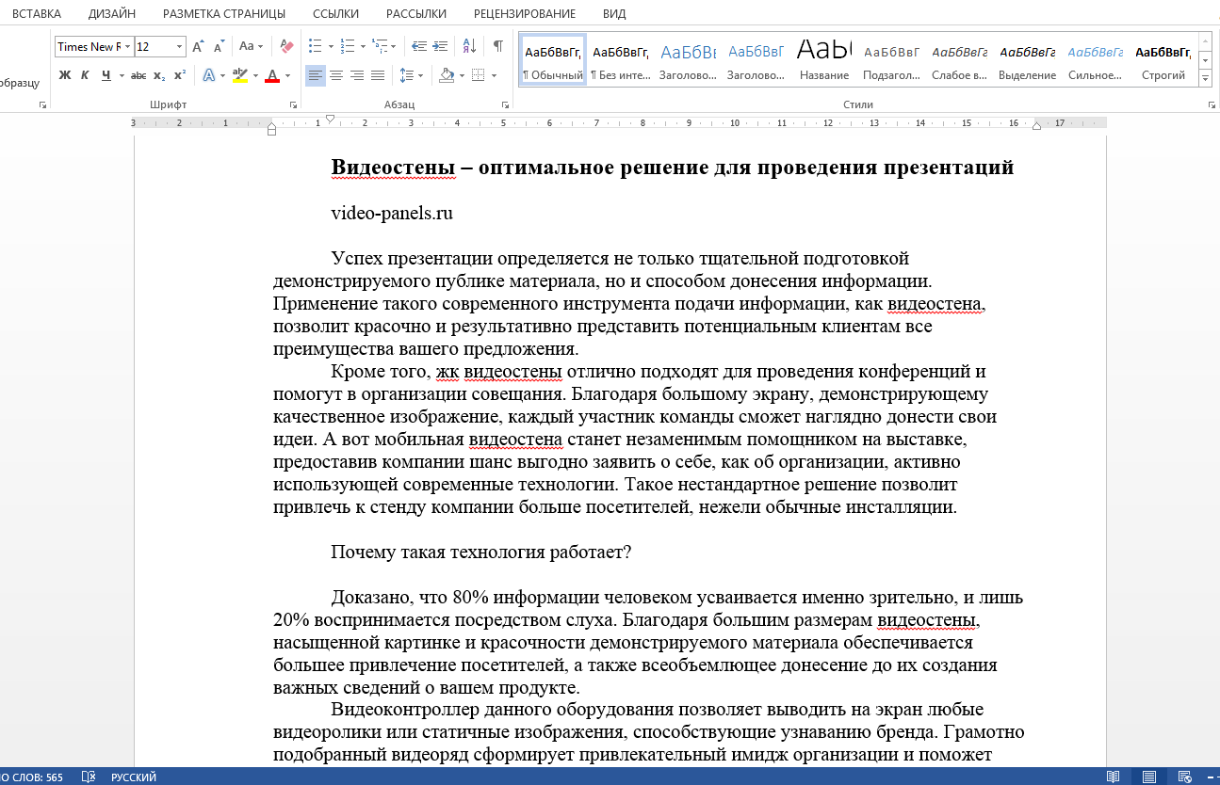Open the РАССЫЛКИ tab
1220x785 pixels.
coord(417,14)
